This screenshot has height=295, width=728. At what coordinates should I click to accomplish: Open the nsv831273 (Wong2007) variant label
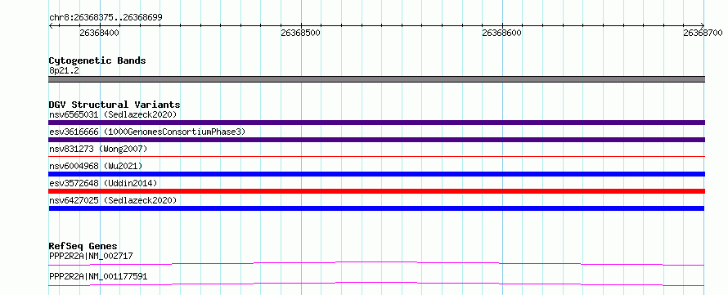pos(97,149)
